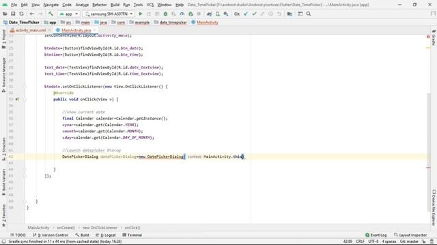The width and height of the screenshot is (437, 245).
Task: Open the Terminal tool window
Action: coord(132,235)
